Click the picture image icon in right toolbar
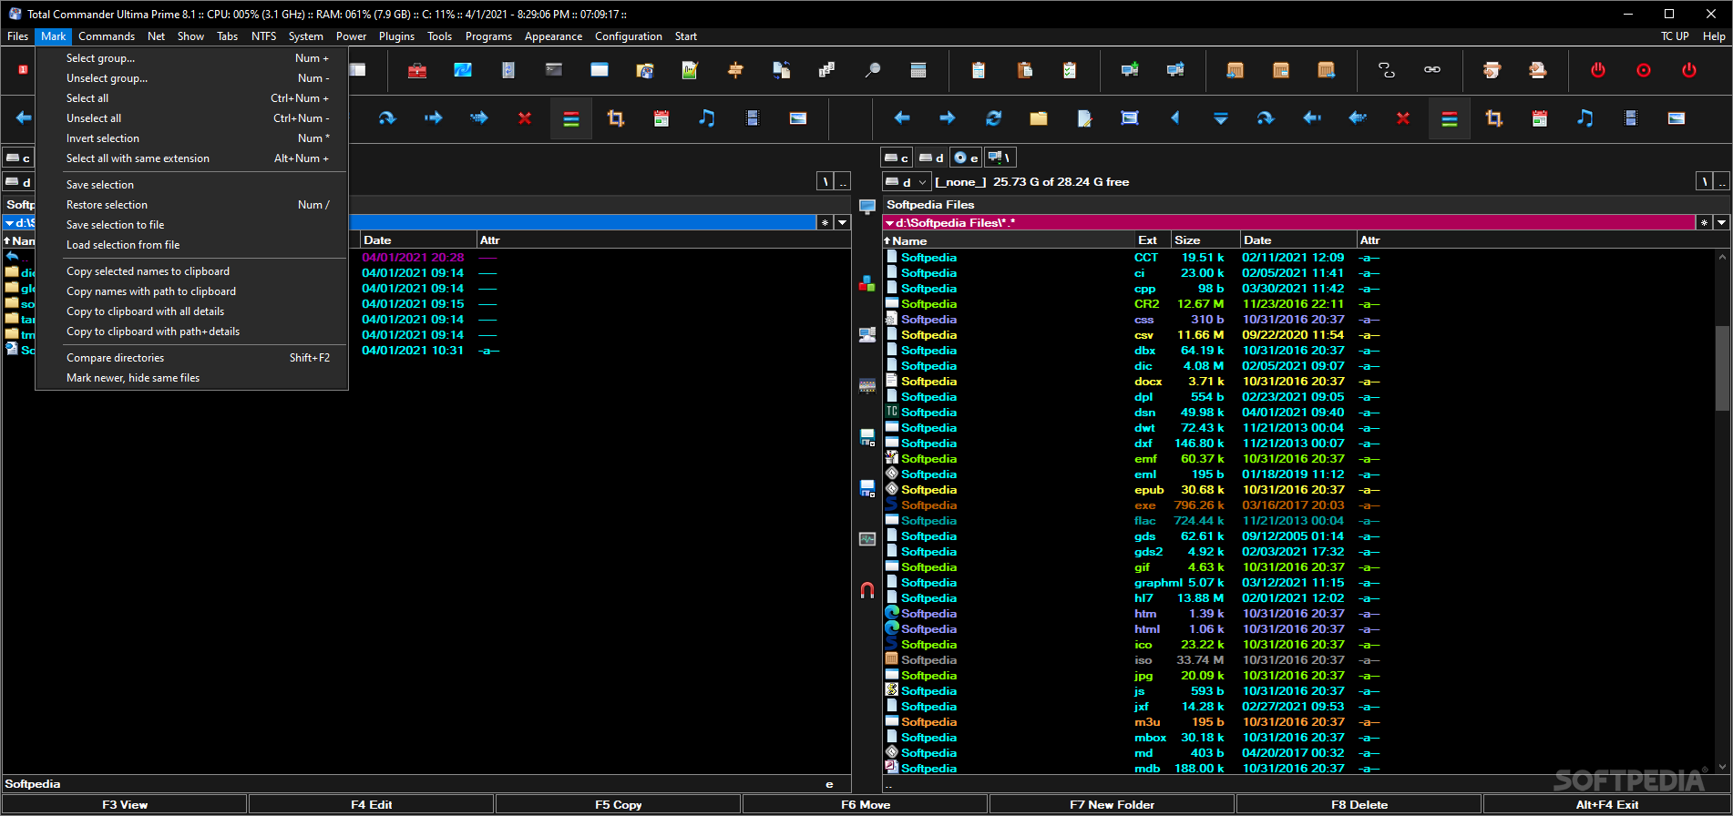Image resolution: width=1733 pixels, height=816 pixels. [x=1677, y=118]
